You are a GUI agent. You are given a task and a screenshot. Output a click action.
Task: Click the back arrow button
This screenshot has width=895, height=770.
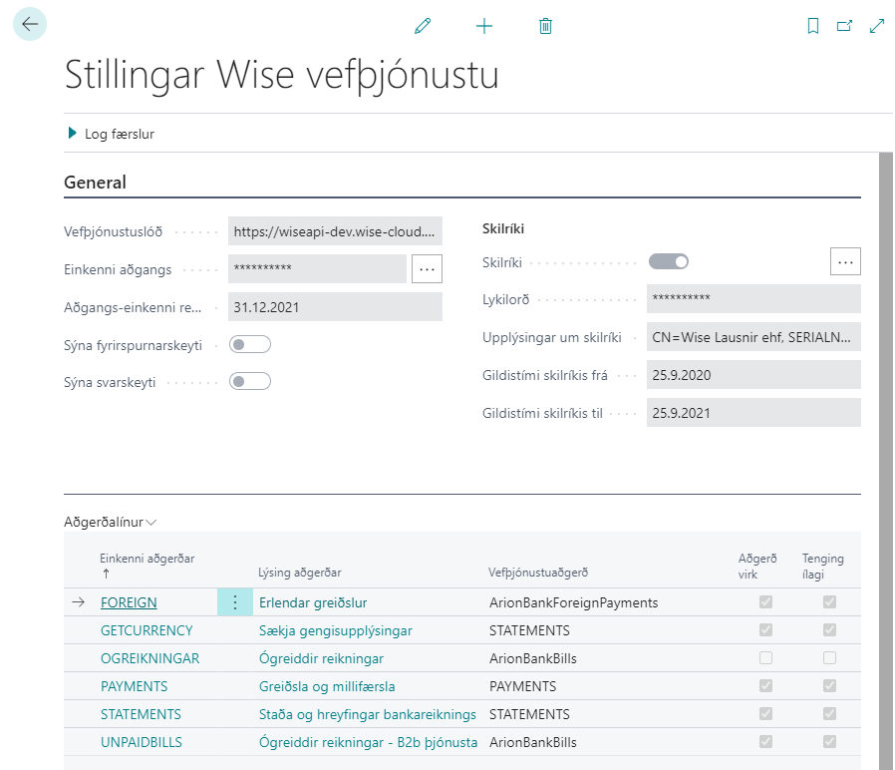pos(30,24)
